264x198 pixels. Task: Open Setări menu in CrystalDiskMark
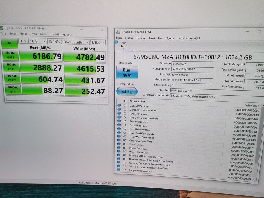coord(13,34)
